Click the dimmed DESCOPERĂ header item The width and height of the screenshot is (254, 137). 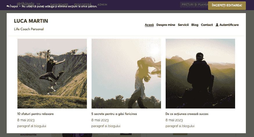click(83, 4)
